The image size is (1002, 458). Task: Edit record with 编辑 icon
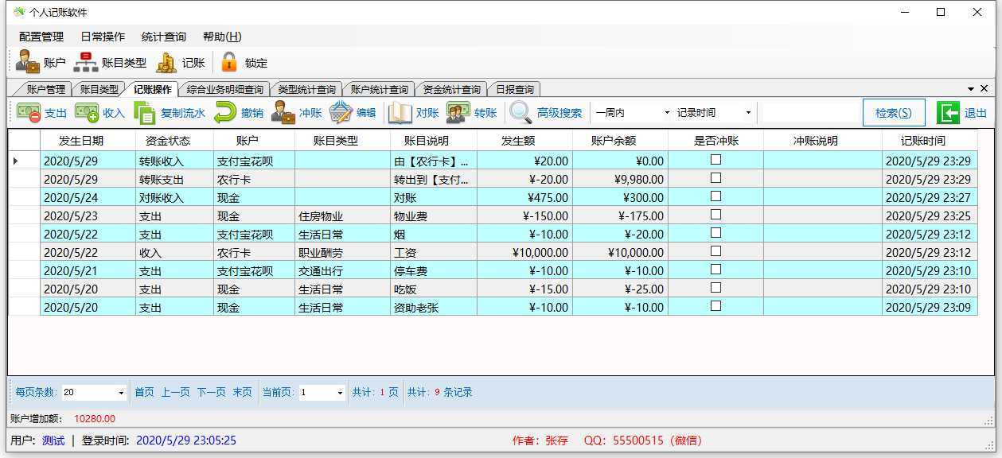(x=341, y=113)
